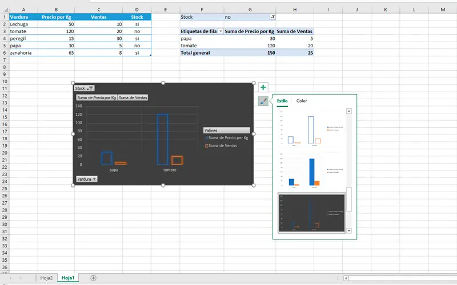Open the Stock field button in chart
This screenshot has width=457, height=285.
(x=84, y=88)
